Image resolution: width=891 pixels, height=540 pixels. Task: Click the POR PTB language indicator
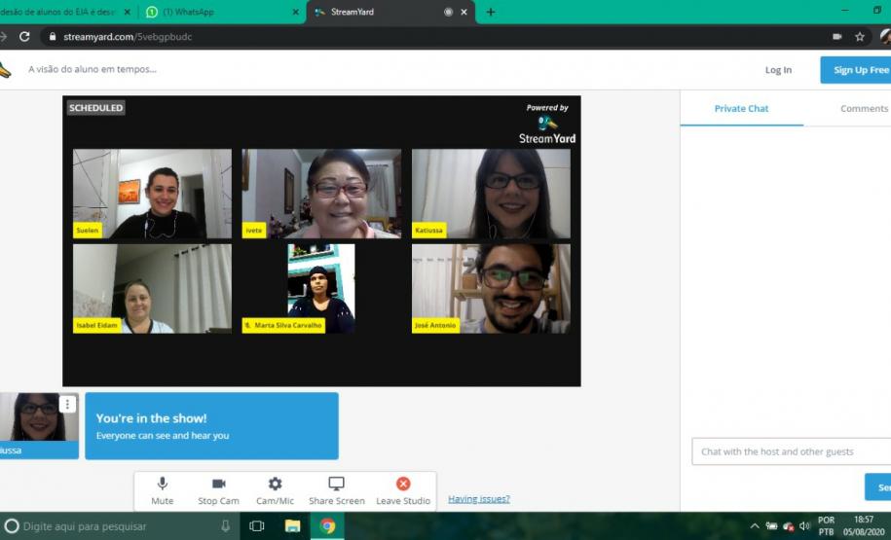(x=826, y=525)
